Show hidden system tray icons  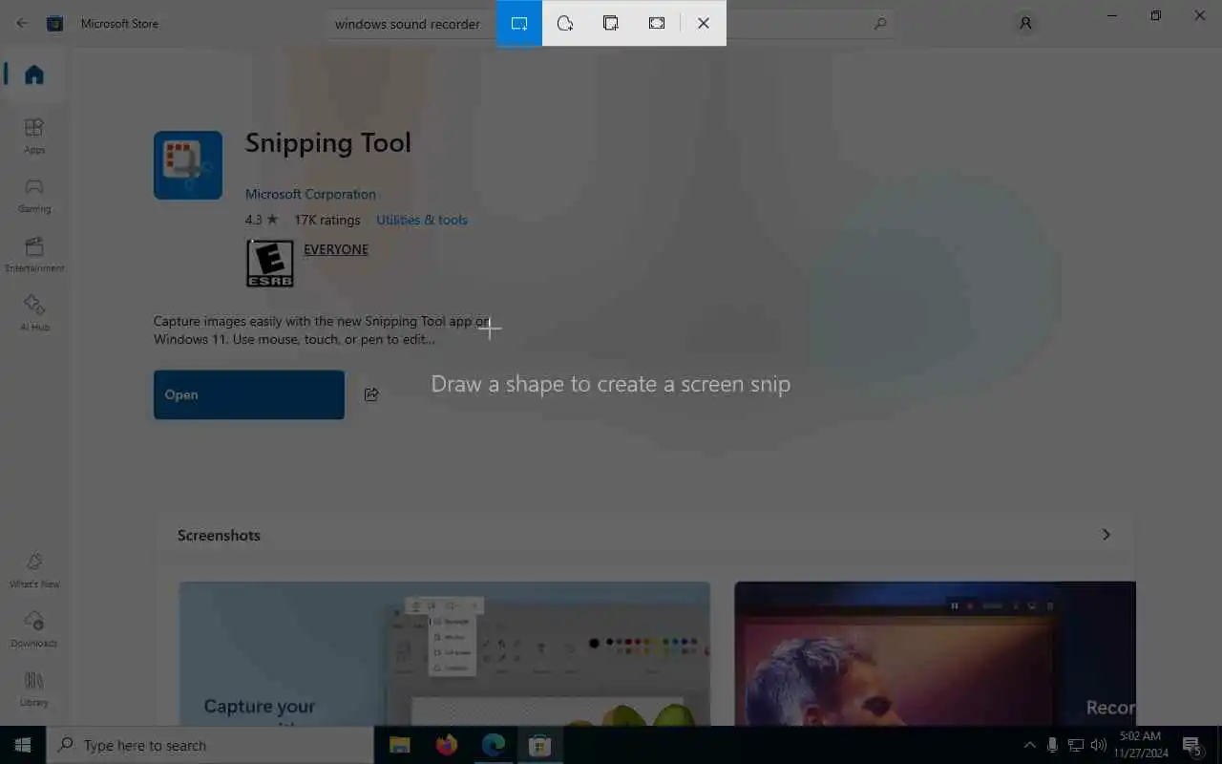1029,745
